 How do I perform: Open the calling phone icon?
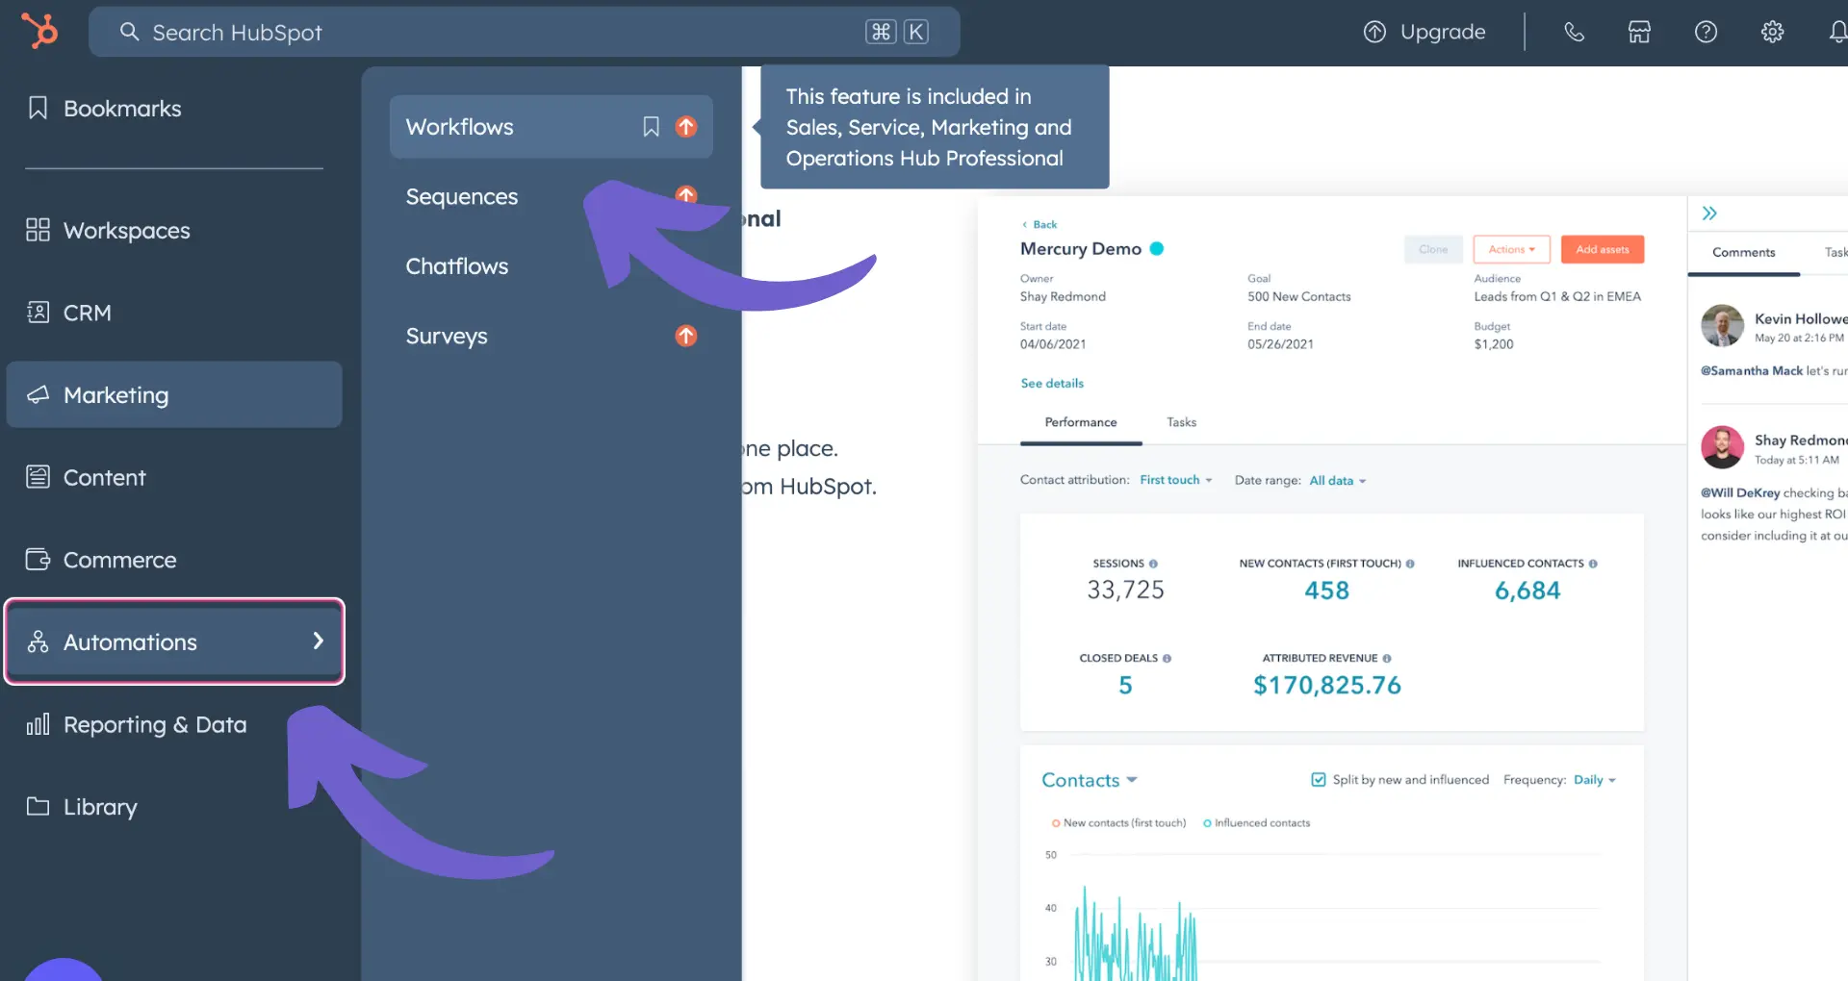coord(1574,32)
